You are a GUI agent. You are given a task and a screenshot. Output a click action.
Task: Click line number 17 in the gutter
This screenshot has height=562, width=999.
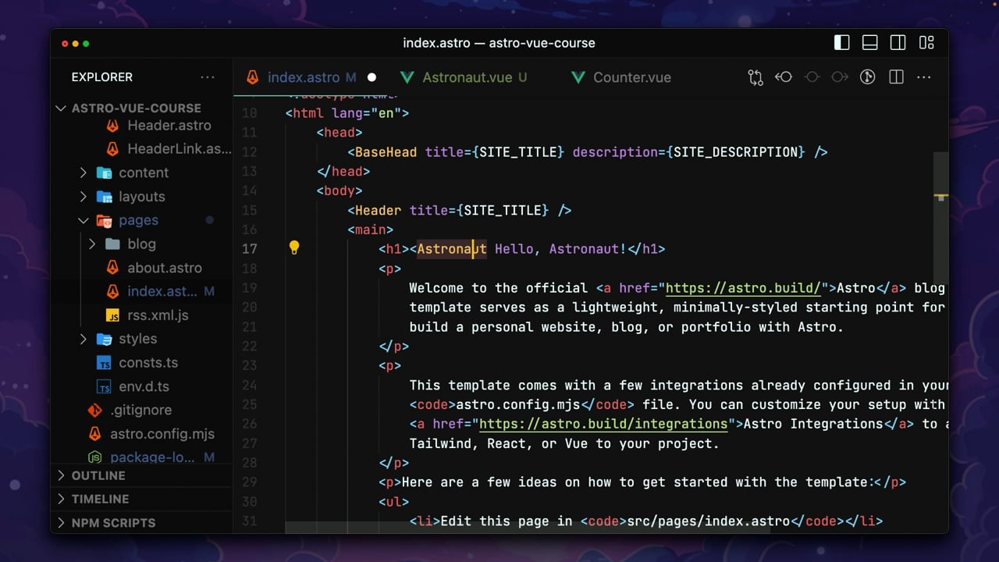[x=249, y=249]
